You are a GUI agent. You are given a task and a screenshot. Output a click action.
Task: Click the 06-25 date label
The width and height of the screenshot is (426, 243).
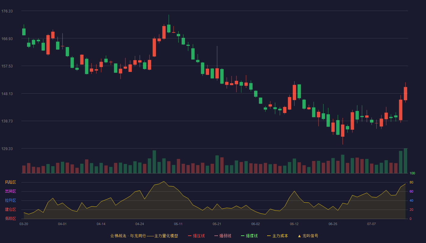[333, 224]
